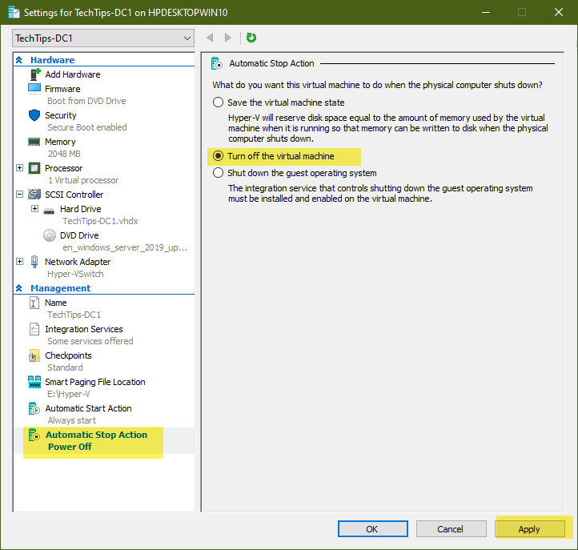Screen dimensions: 578x550
Task: Open the Checkpoints settings
Action: (x=68, y=355)
